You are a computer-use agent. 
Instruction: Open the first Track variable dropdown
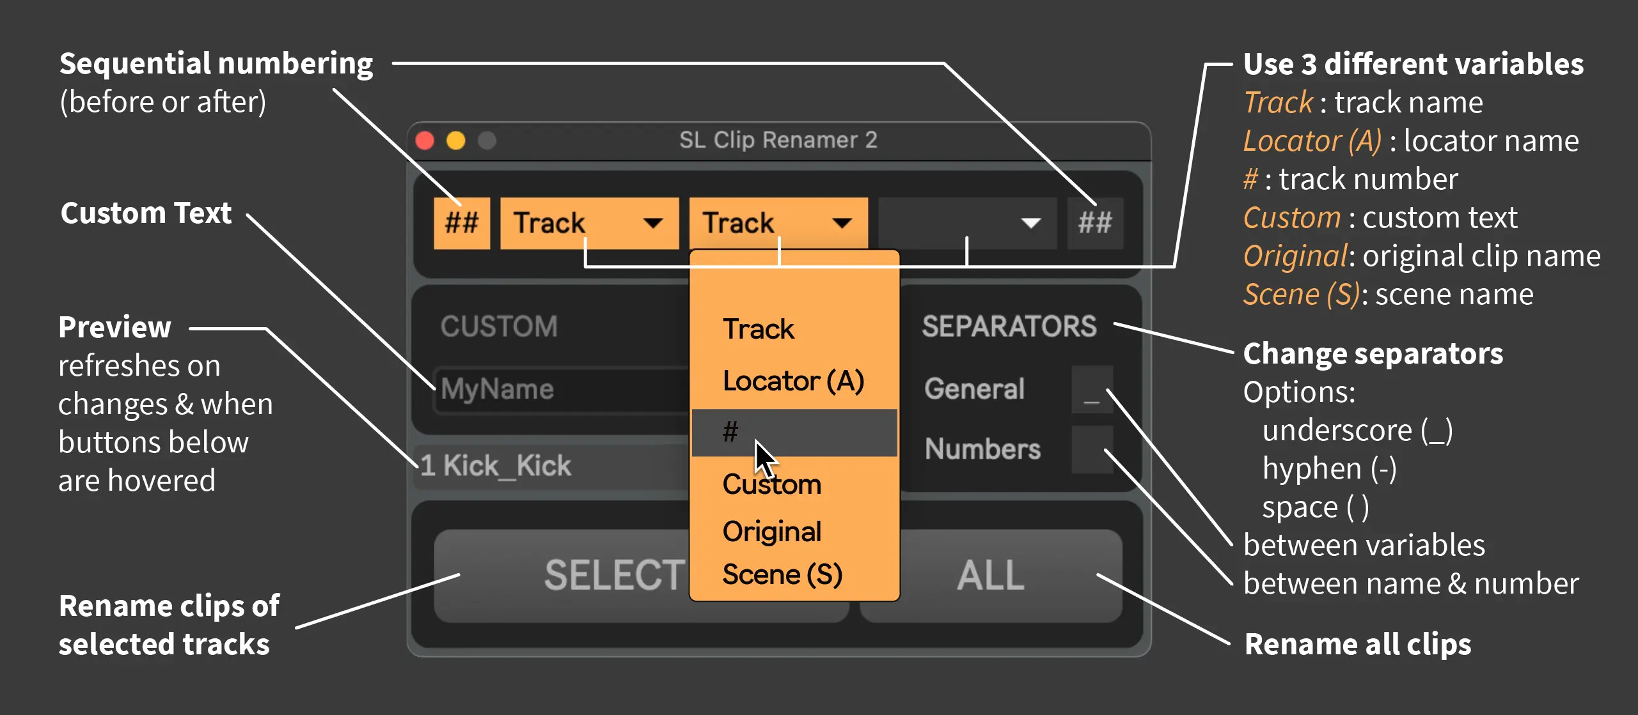589,223
